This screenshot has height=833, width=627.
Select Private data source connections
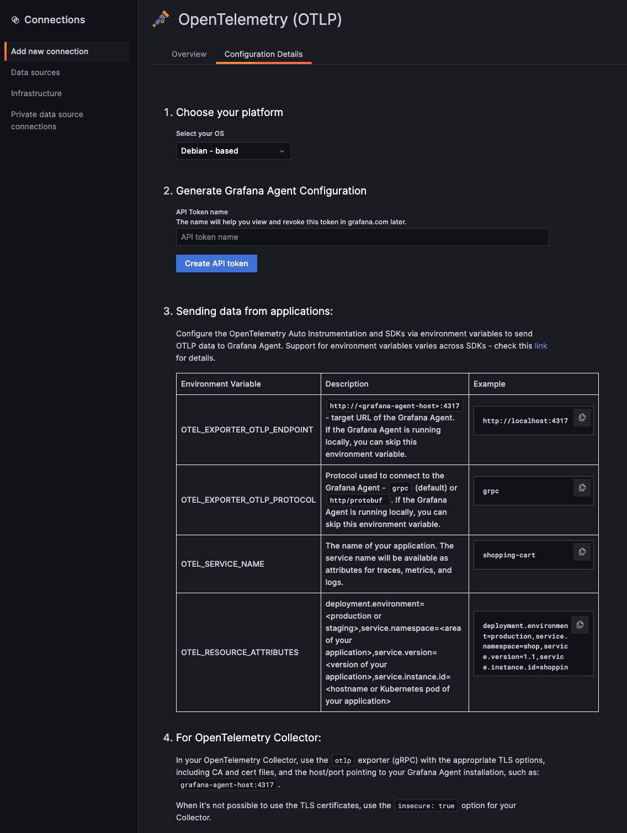[47, 120]
